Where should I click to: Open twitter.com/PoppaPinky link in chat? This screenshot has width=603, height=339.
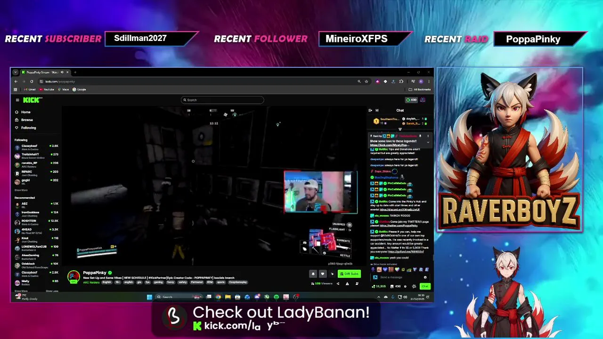coord(399,226)
